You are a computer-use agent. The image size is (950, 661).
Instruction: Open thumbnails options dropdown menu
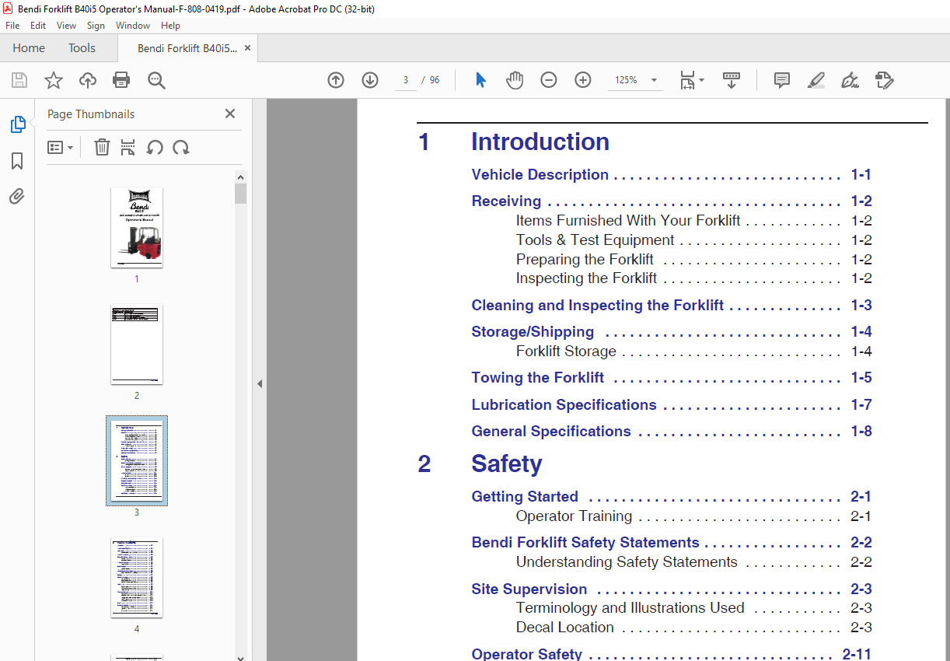[61, 147]
